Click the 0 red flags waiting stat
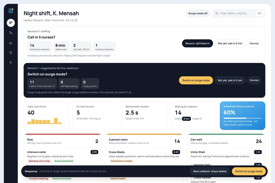The image size is (275, 183). coord(69,84)
